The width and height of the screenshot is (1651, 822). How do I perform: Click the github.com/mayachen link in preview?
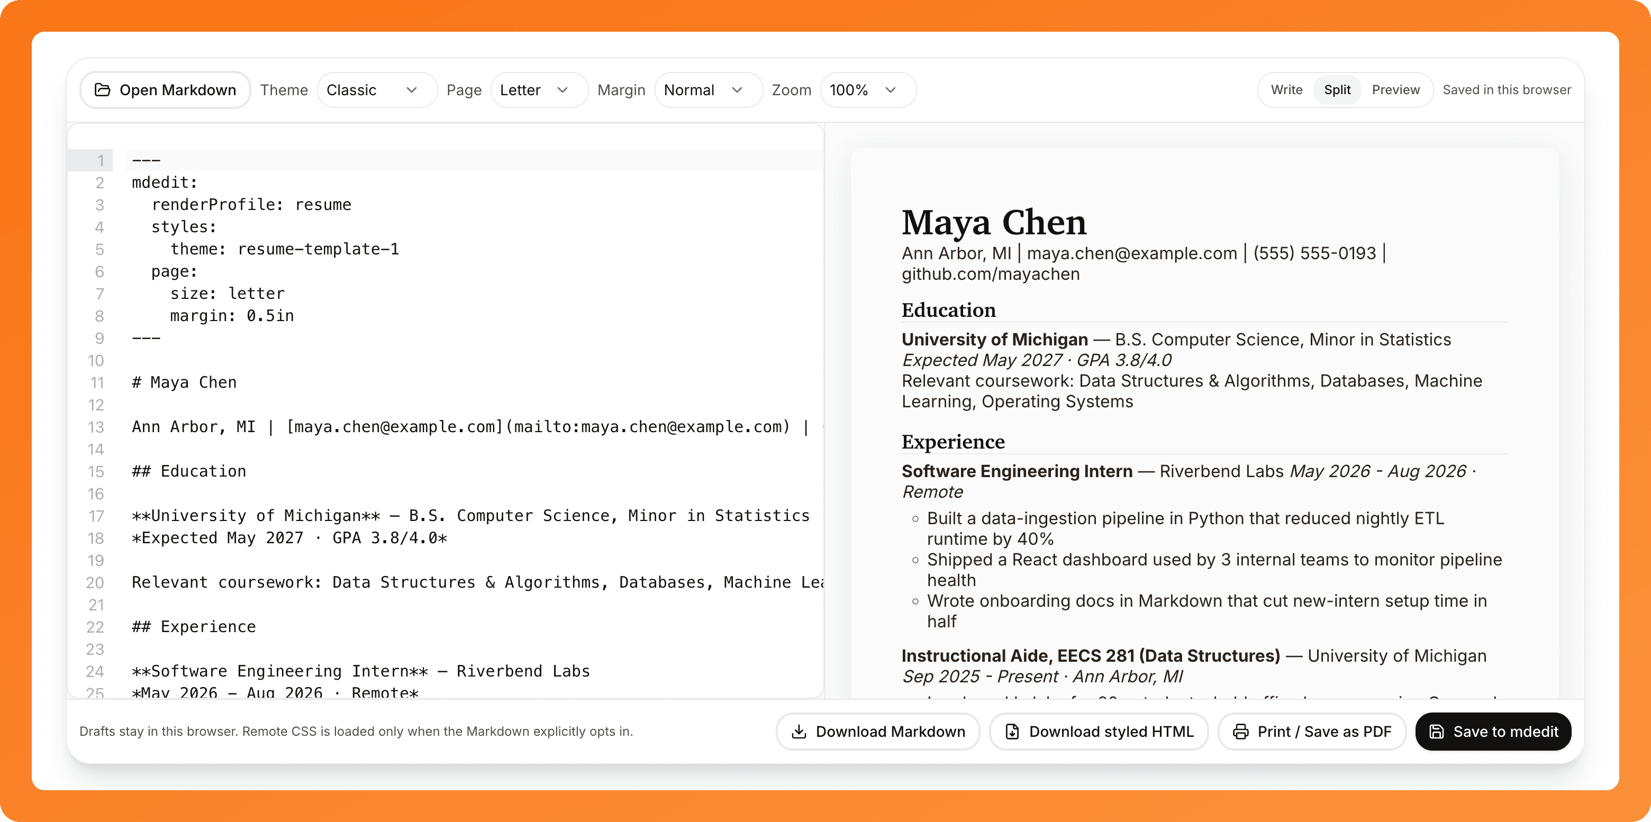[x=990, y=274]
